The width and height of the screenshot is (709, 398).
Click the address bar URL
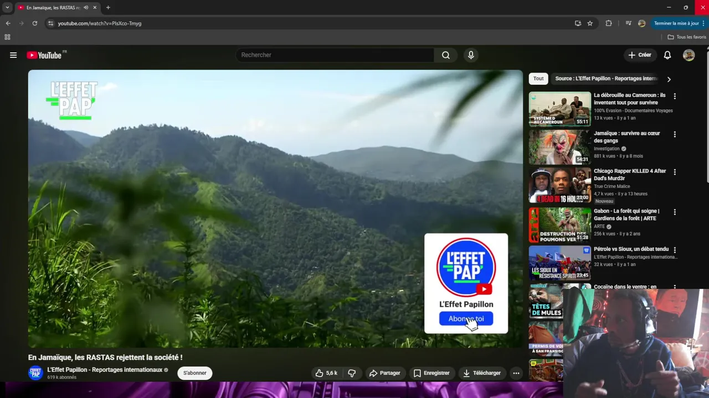[x=100, y=24]
